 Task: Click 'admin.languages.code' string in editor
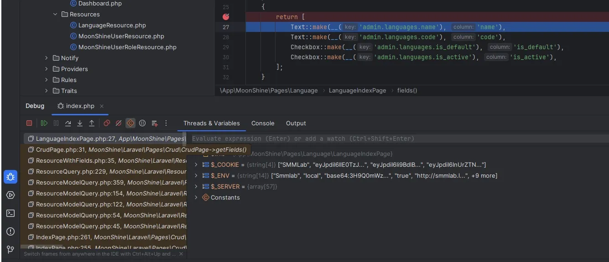pos(399,37)
